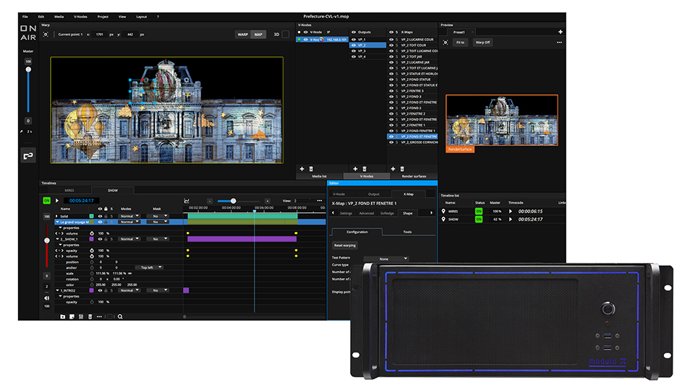Click the center view icon in Warp toolbar

pos(46,34)
